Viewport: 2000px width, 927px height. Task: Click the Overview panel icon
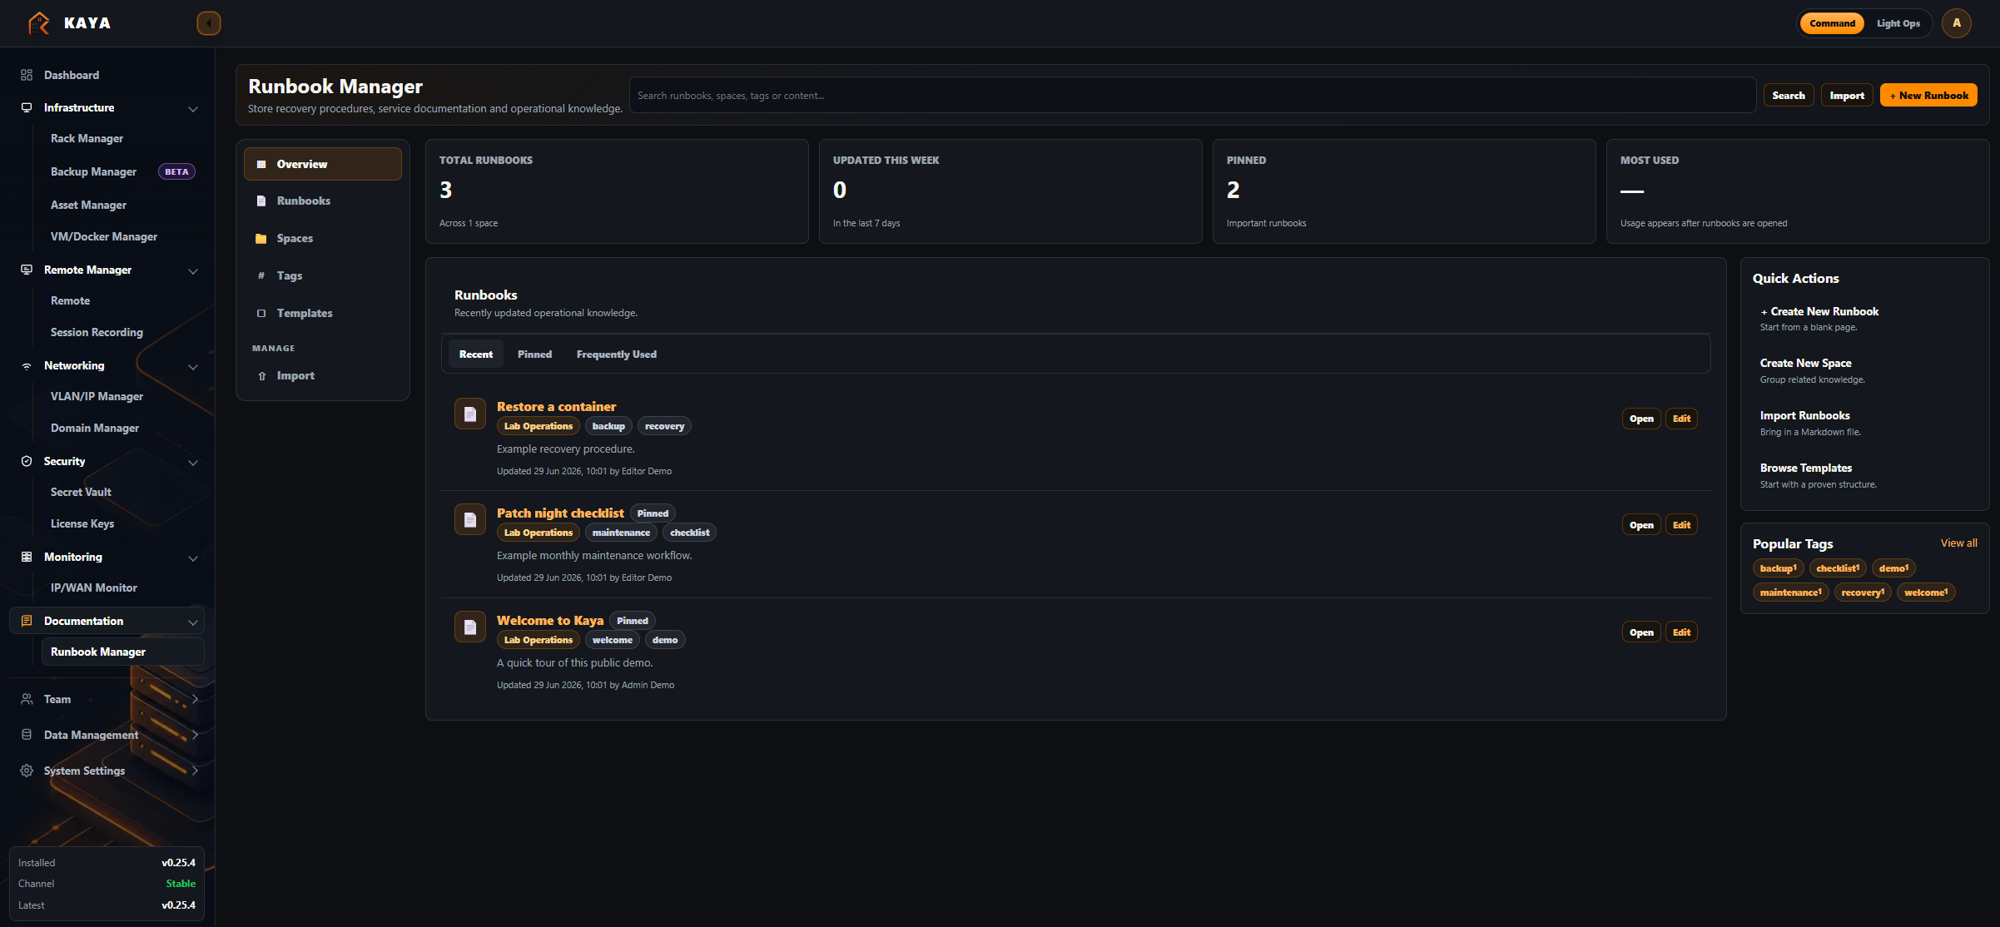click(261, 164)
